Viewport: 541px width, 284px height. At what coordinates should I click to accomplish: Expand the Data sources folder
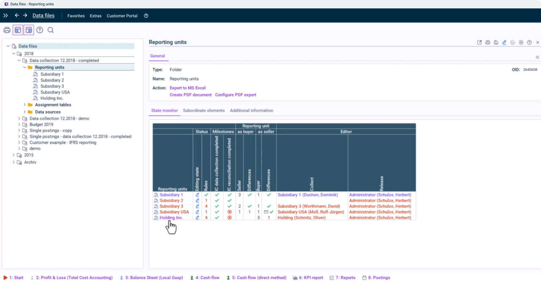[25, 112]
